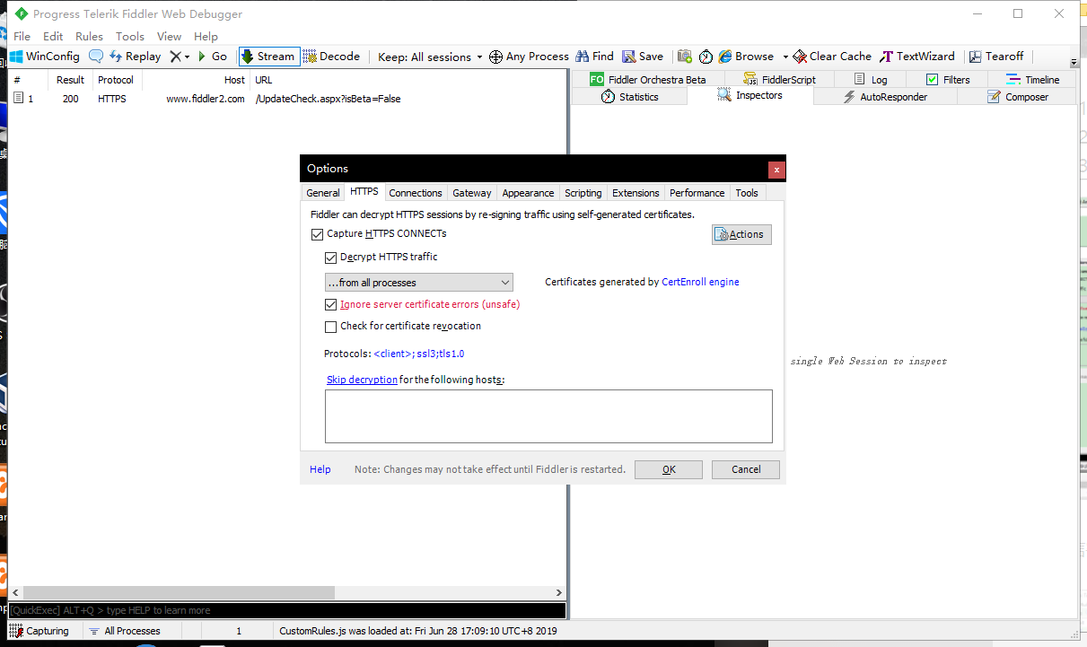The image size is (1087, 647).
Task: Open Connections tab in Options dialog
Action: point(416,193)
